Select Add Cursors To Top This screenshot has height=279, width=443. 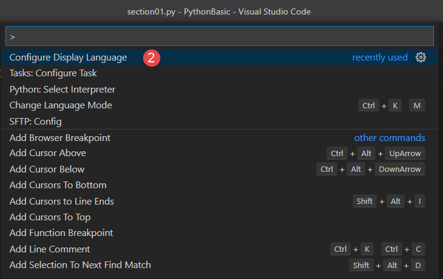coord(50,217)
